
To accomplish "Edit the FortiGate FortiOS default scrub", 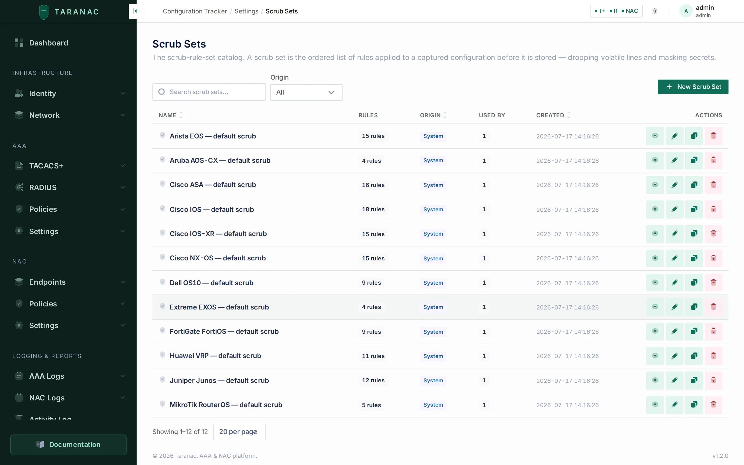I will pos(675,331).
